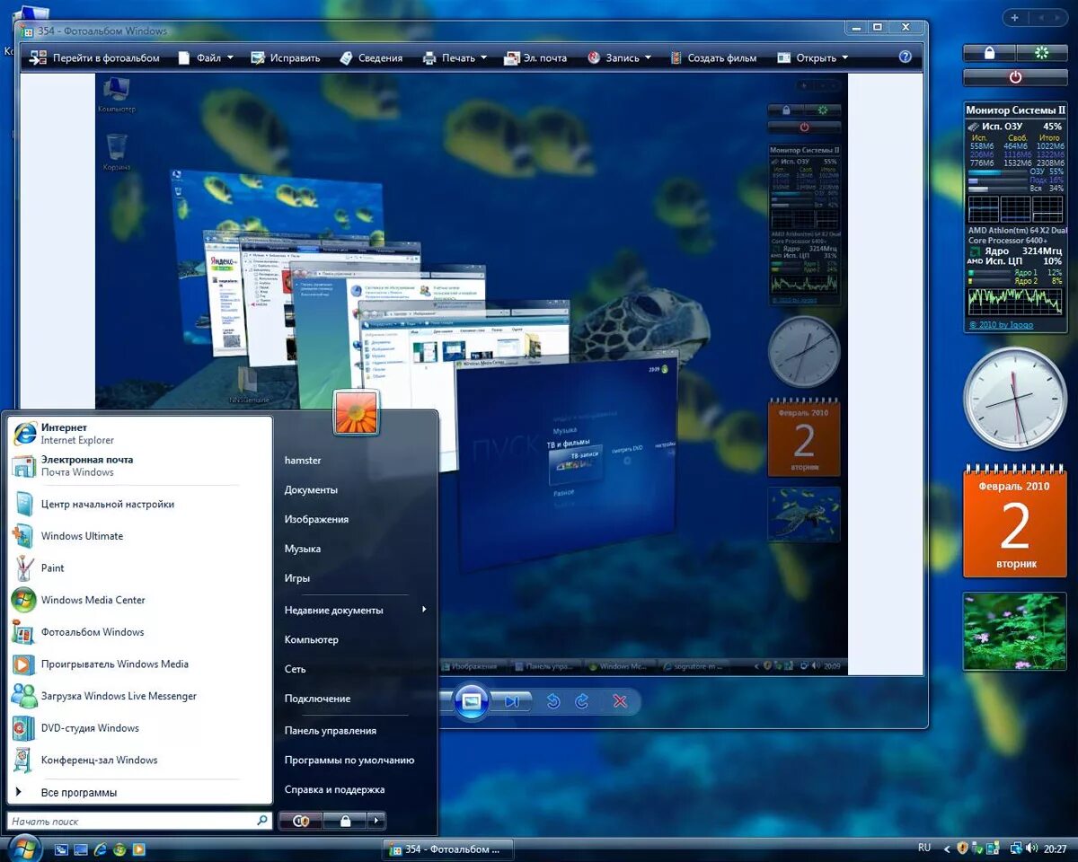The image size is (1078, 862).
Task: Open Справка и поддержка
Action: pos(334,789)
